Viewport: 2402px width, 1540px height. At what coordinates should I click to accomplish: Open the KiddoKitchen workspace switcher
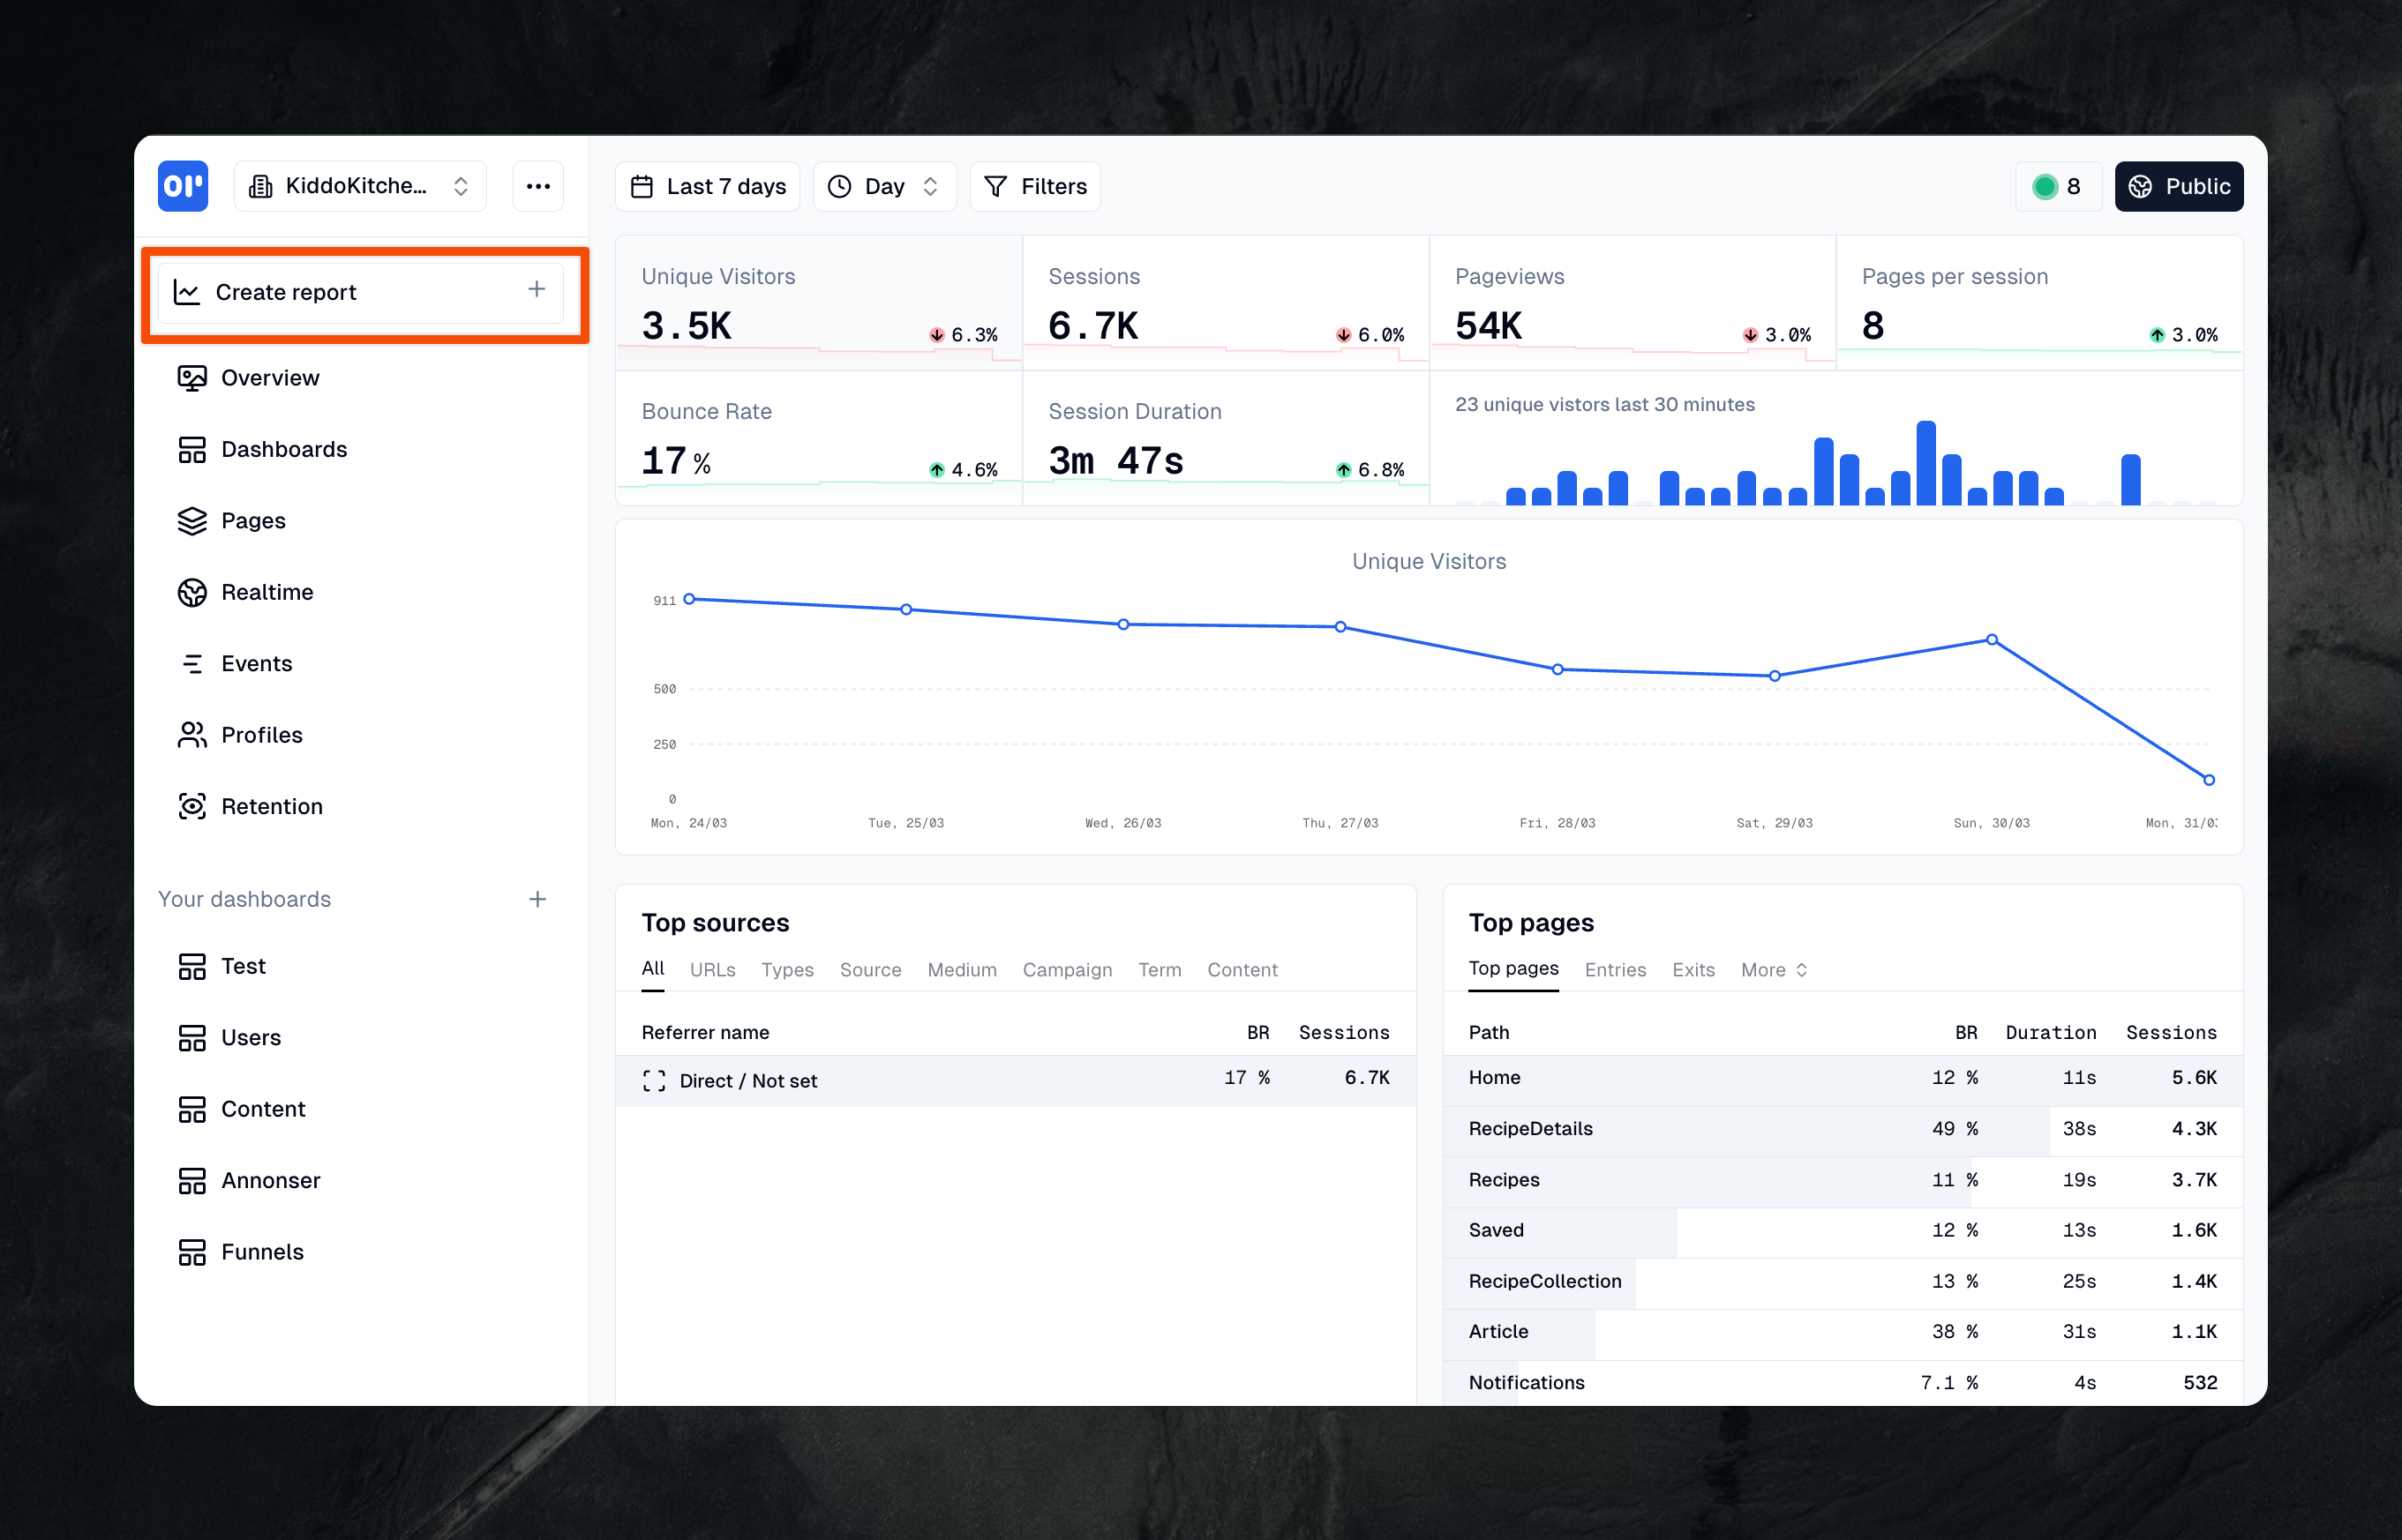click(x=360, y=185)
